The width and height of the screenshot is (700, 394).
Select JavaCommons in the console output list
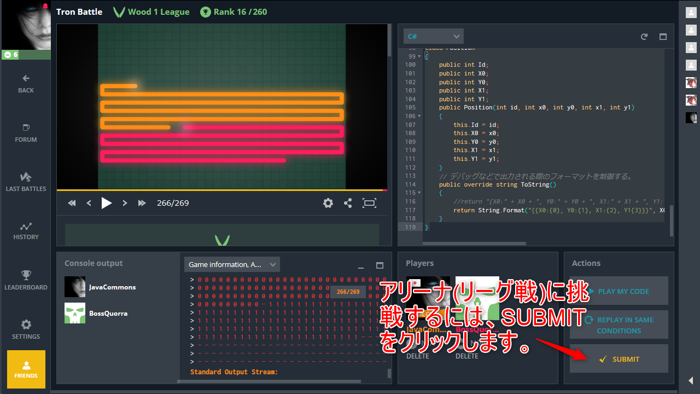(112, 287)
